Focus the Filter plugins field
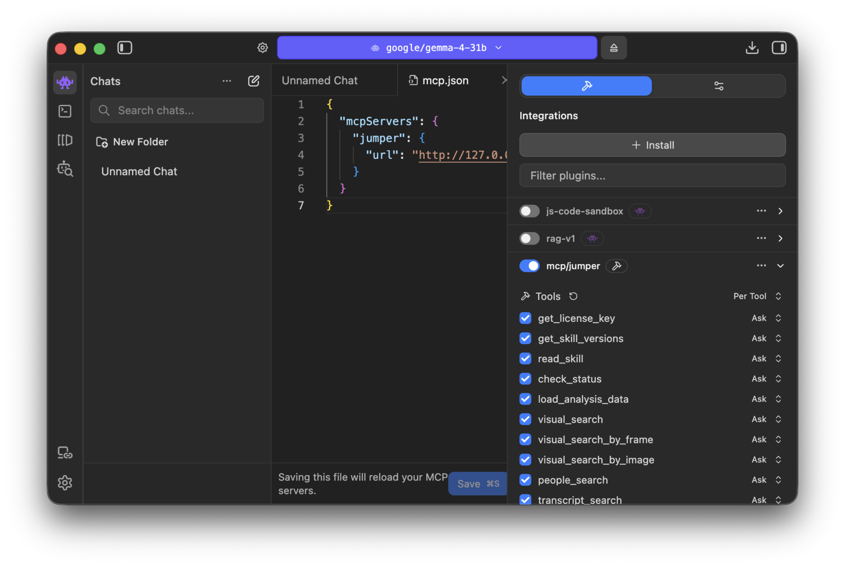Screen dimensions: 845x567 [x=652, y=176]
